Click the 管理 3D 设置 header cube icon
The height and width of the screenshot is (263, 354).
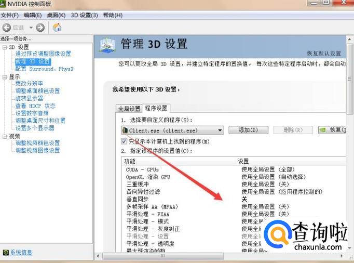[107, 45]
